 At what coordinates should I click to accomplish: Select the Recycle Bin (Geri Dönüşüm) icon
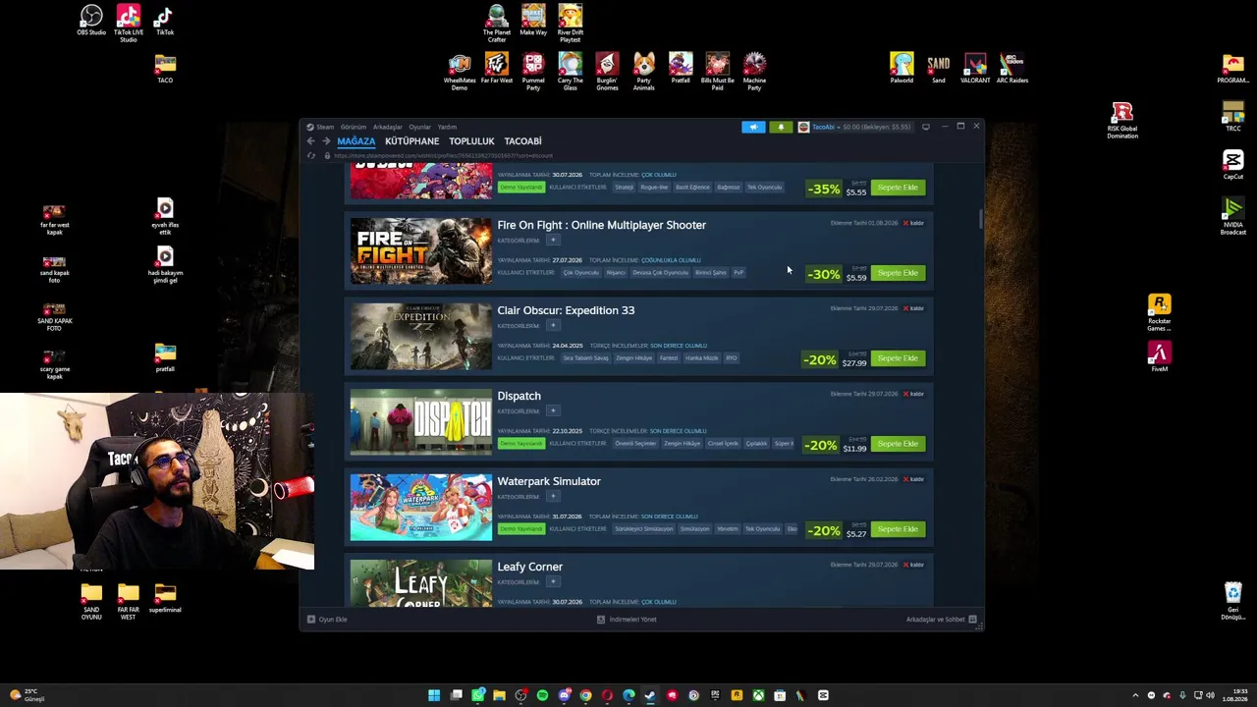1233,601
